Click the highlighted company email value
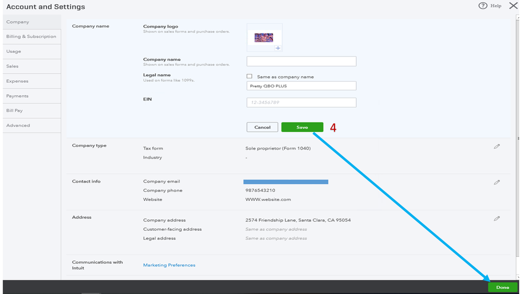 coord(286,182)
